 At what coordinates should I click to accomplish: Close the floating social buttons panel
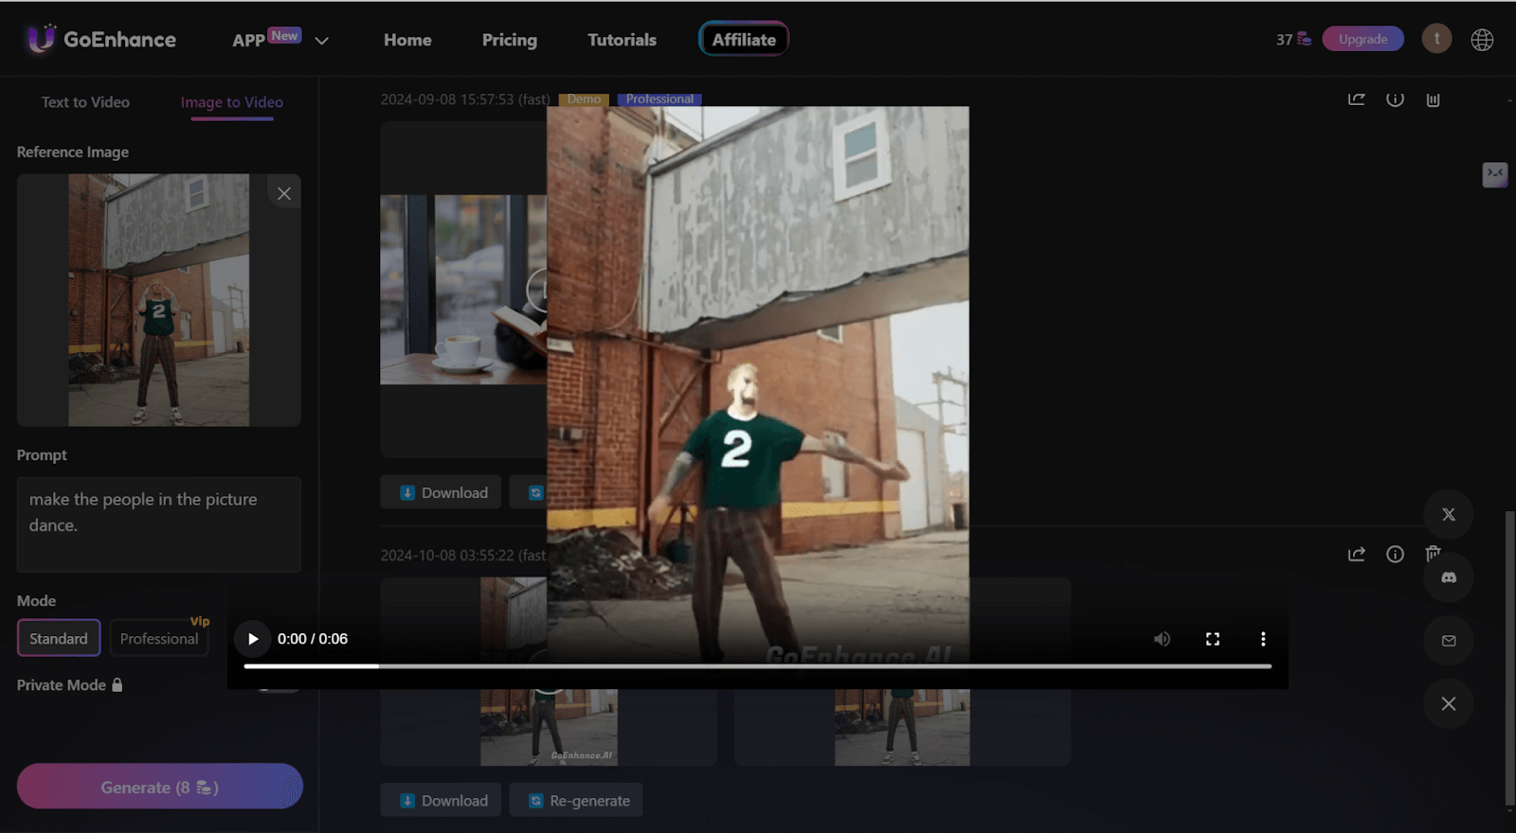1449,703
